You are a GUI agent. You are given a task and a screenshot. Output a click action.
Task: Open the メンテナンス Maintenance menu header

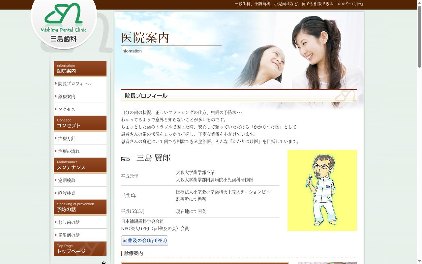[x=80, y=165]
